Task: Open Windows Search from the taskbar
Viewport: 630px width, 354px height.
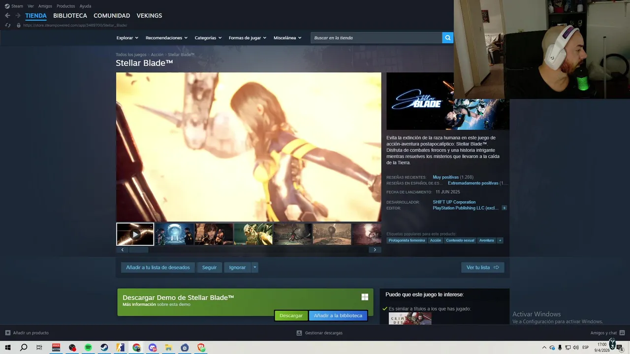Action: [x=24, y=348]
